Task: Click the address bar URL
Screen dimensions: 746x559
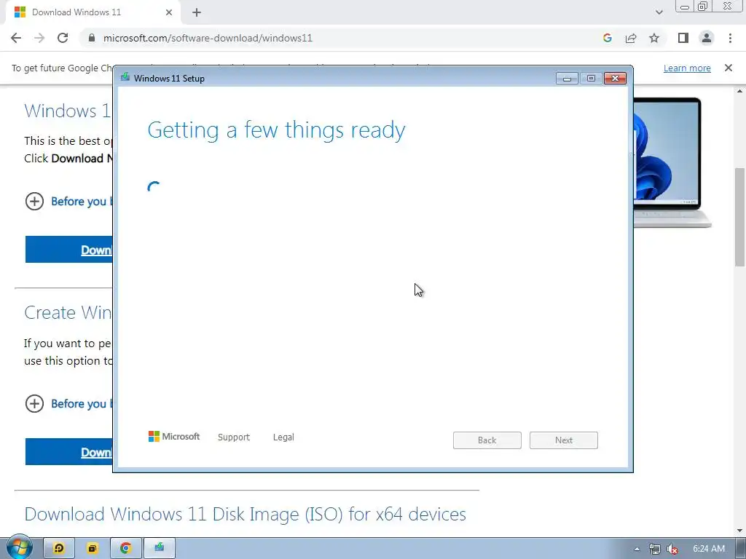Action: [x=208, y=38]
